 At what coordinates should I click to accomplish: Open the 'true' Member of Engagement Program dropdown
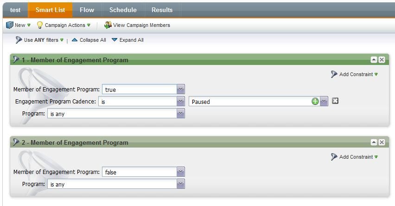coord(180,90)
